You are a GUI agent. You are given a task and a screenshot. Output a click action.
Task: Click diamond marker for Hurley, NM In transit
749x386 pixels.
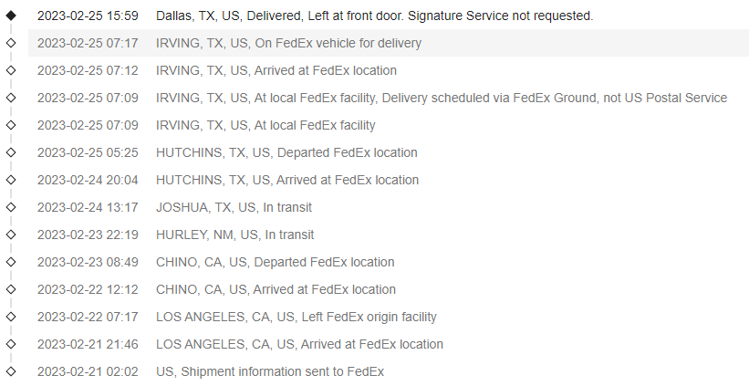[11, 235]
